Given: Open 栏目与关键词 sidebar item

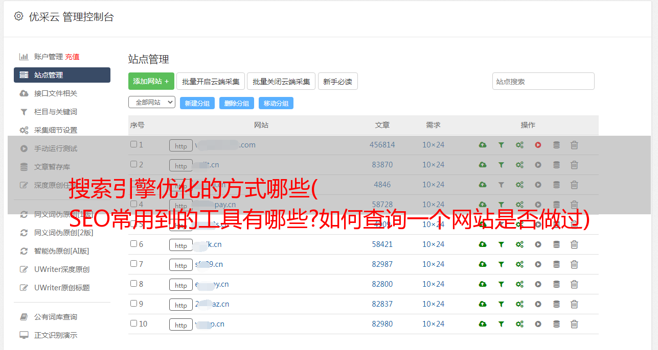Looking at the screenshot, I should tap(55, 112).
